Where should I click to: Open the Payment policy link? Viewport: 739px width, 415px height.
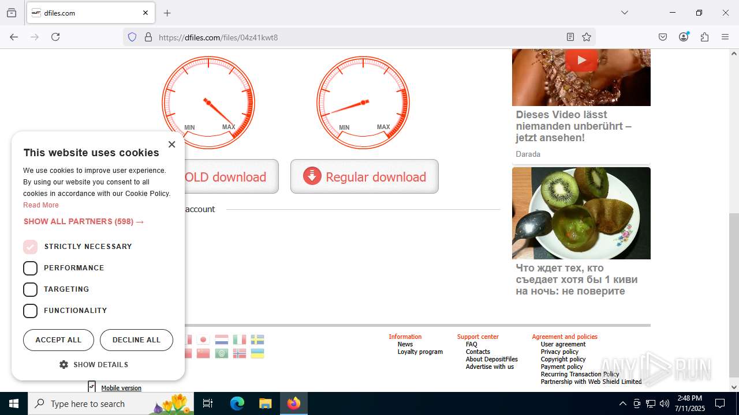pos(562,367)
